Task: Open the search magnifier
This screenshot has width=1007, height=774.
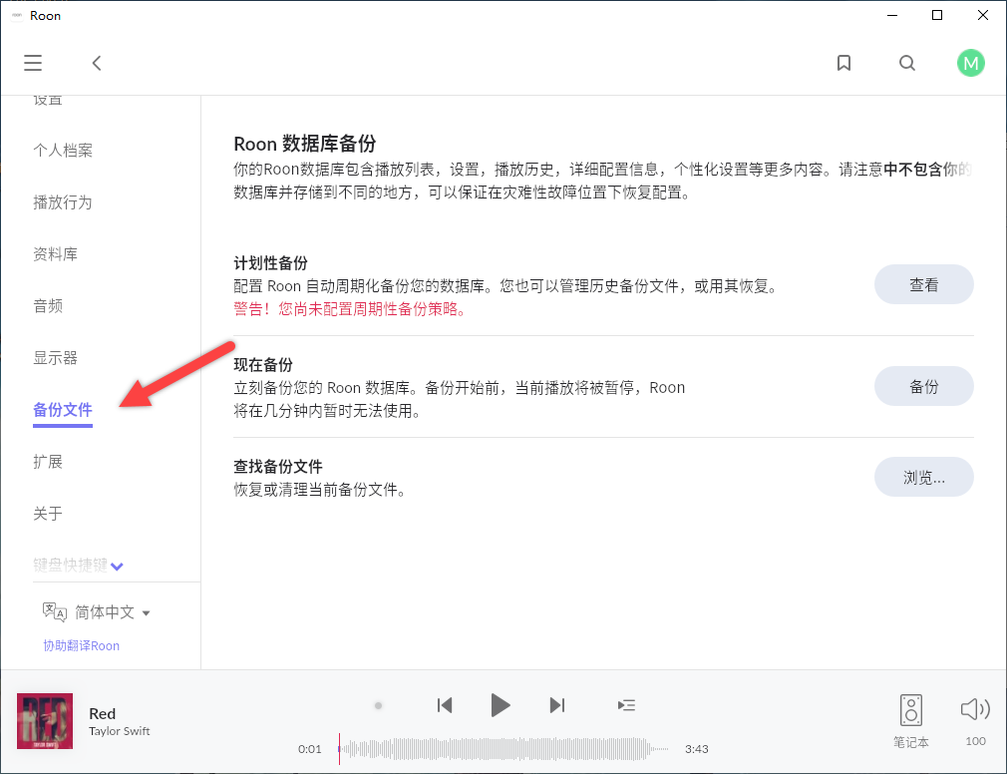Action: (907, 63)
